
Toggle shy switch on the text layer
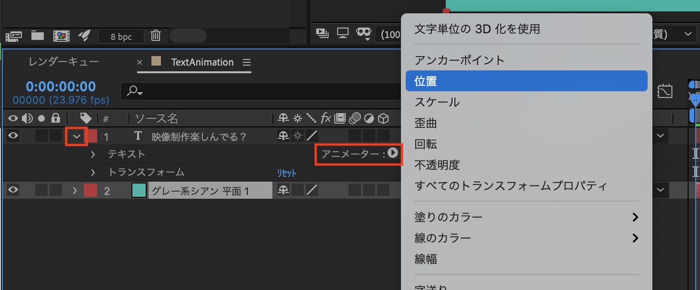tap(283, 136)
